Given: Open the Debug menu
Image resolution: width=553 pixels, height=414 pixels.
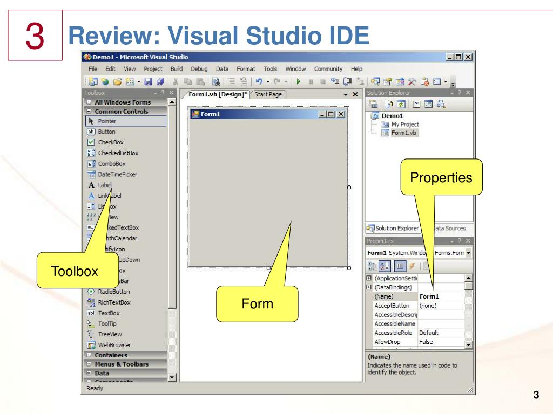Looking at the screenshot, I should pyautogui.click(x=199, y=69).
